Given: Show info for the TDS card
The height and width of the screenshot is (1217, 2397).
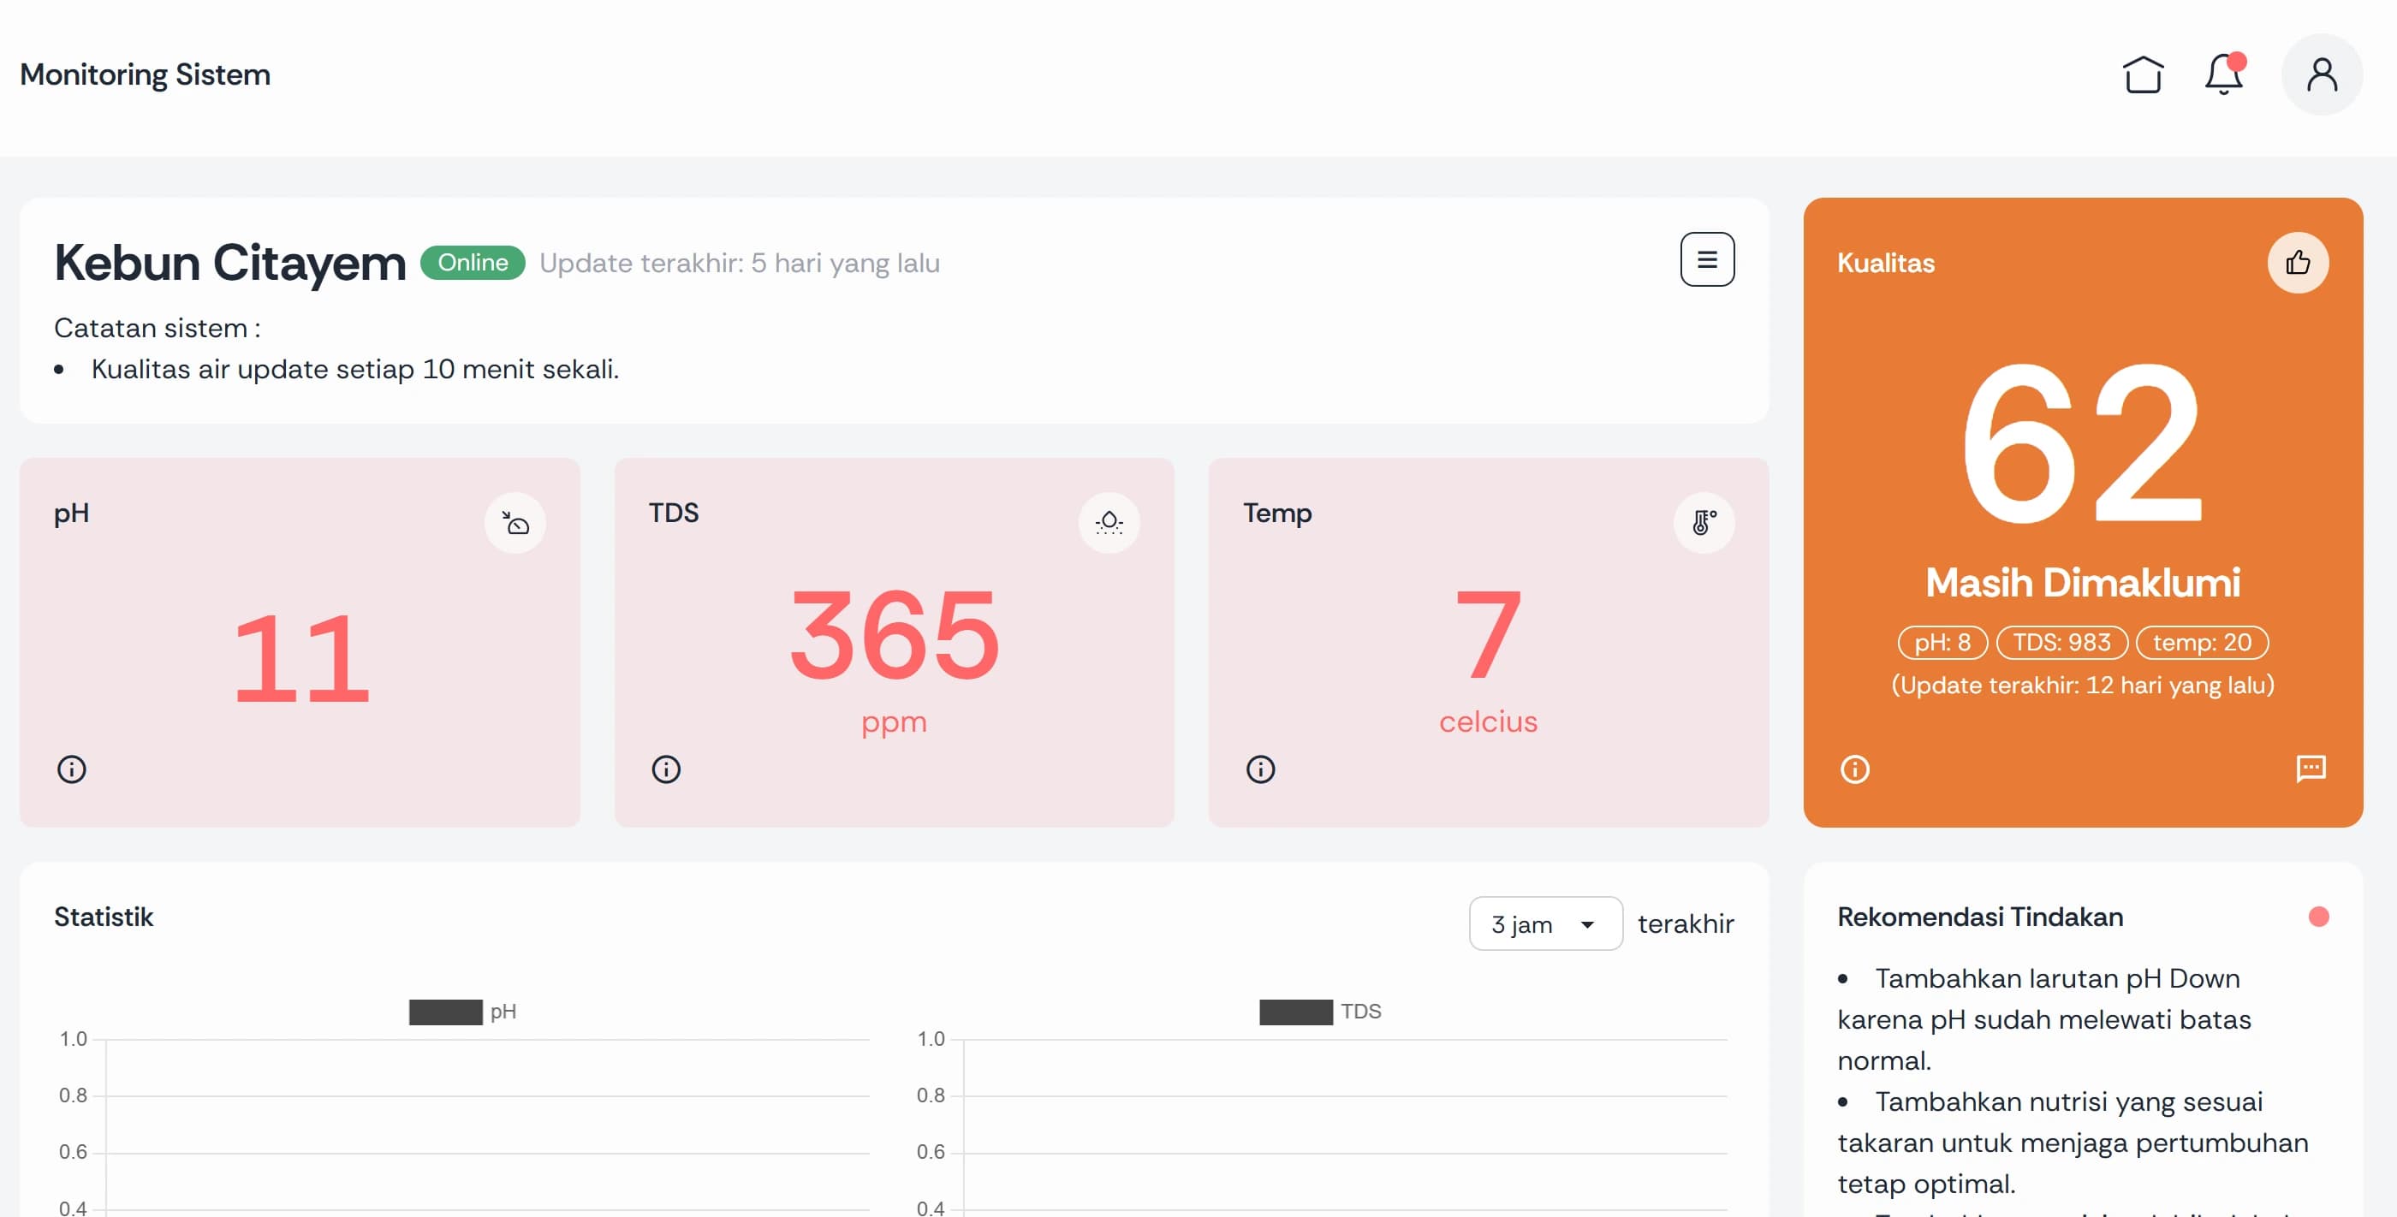Looking at the screenshot, I should (x=666, y=769).
